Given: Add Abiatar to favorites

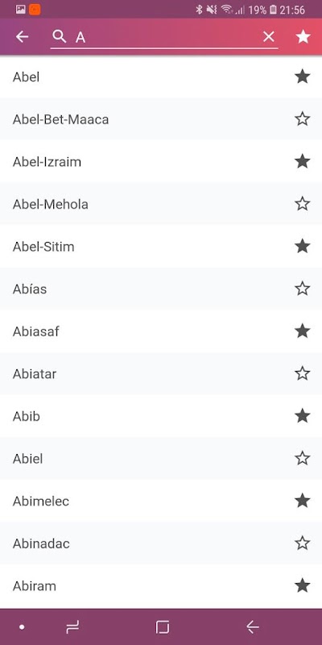Looking at the screenshot, I should coord(303,373).
